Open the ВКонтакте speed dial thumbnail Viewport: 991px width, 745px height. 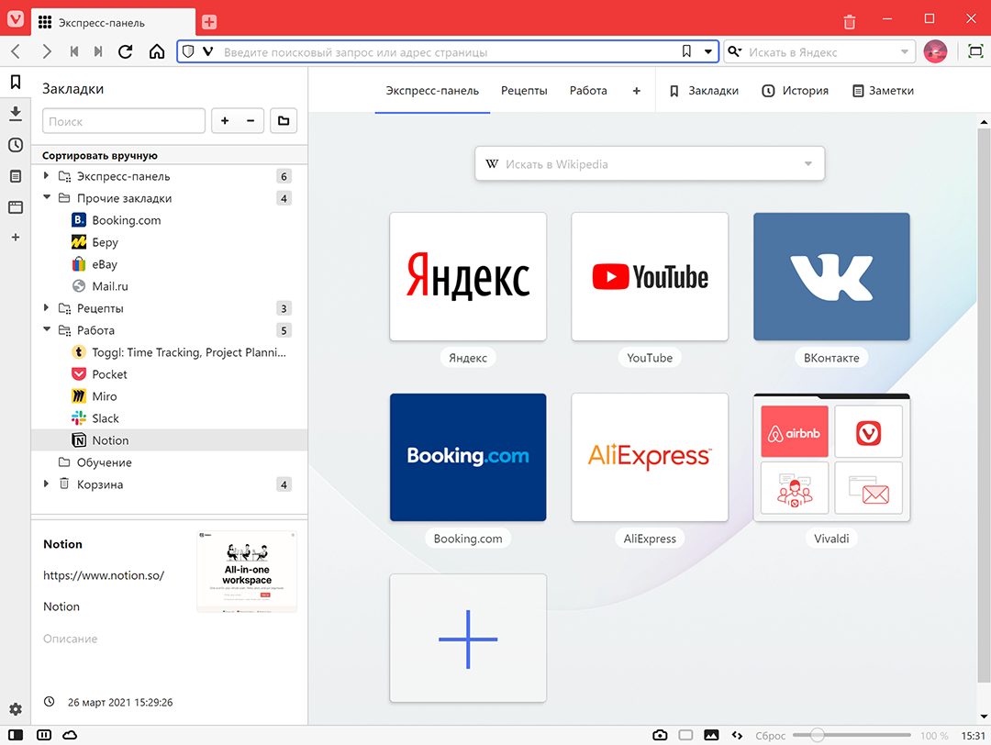coord(831,277)
